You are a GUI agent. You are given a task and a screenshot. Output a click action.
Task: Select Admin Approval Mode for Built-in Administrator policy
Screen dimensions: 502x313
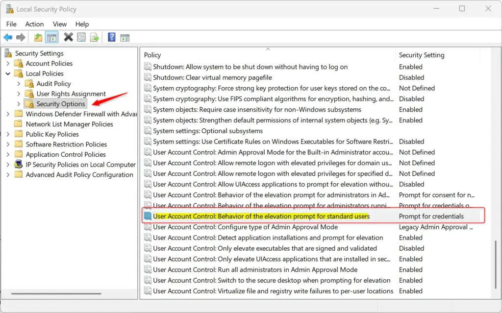(x=273, y=152)
